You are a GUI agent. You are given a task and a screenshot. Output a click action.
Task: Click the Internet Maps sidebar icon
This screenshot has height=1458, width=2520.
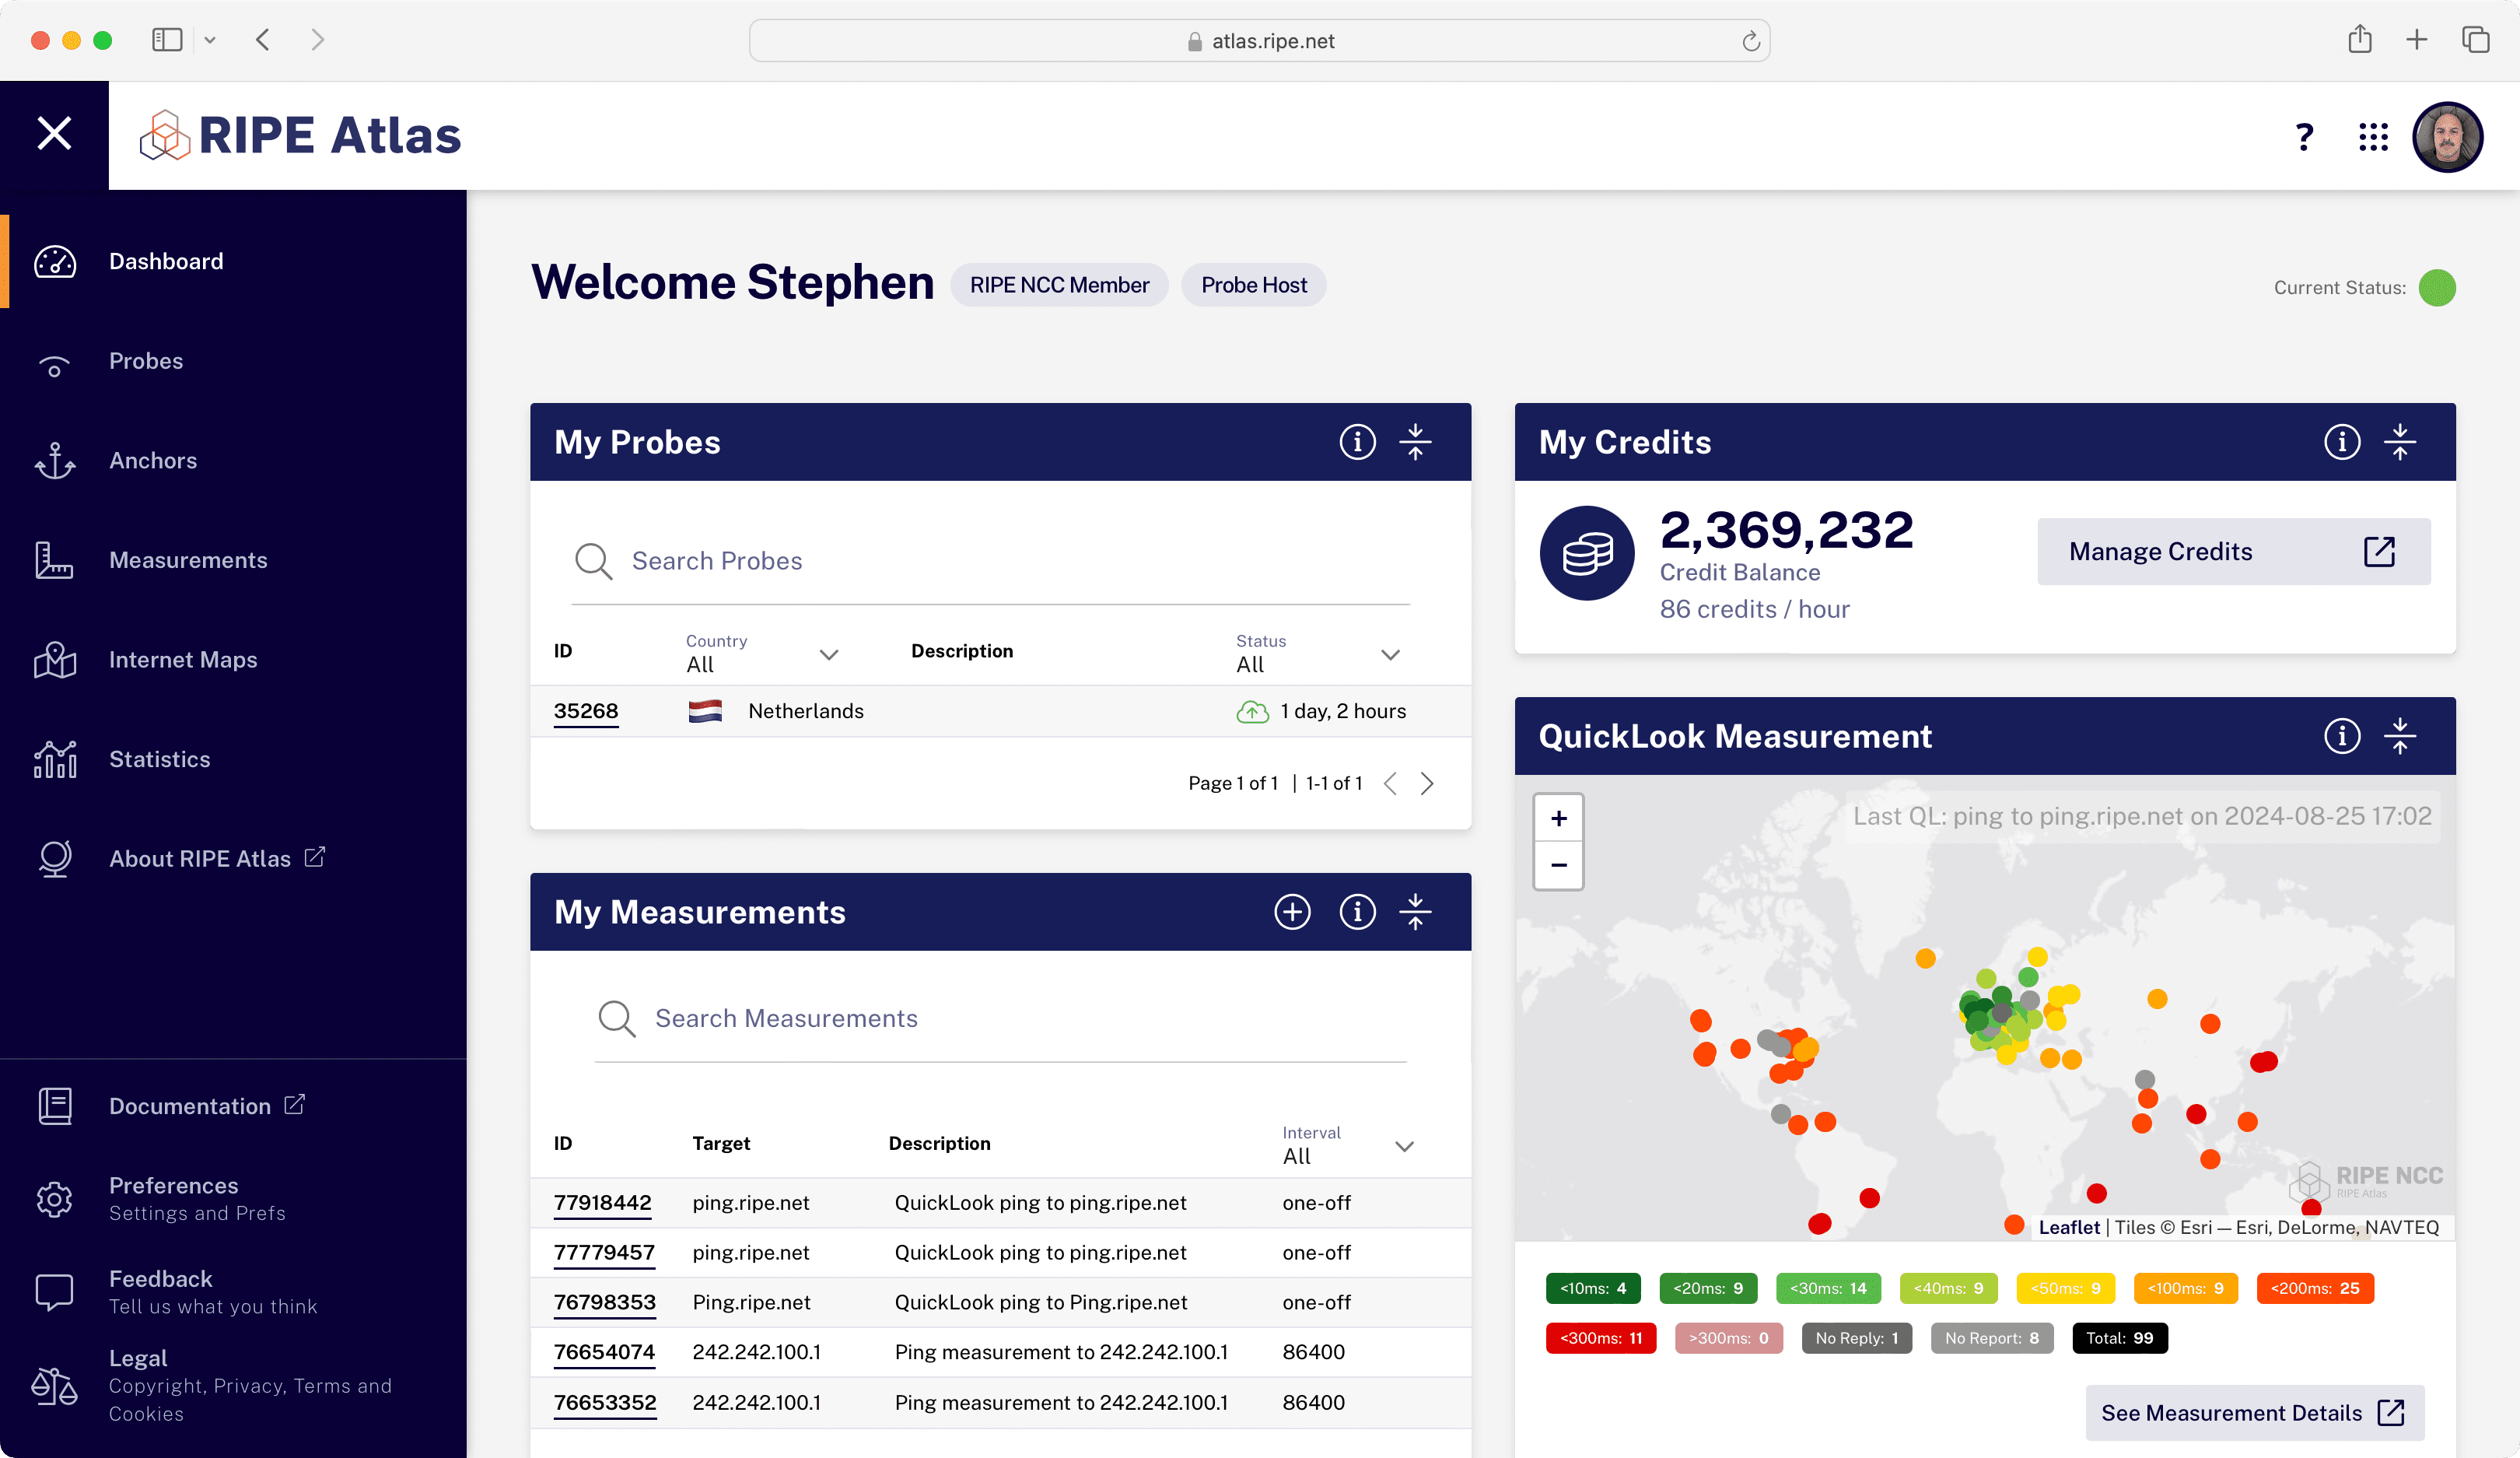point(54,660)
